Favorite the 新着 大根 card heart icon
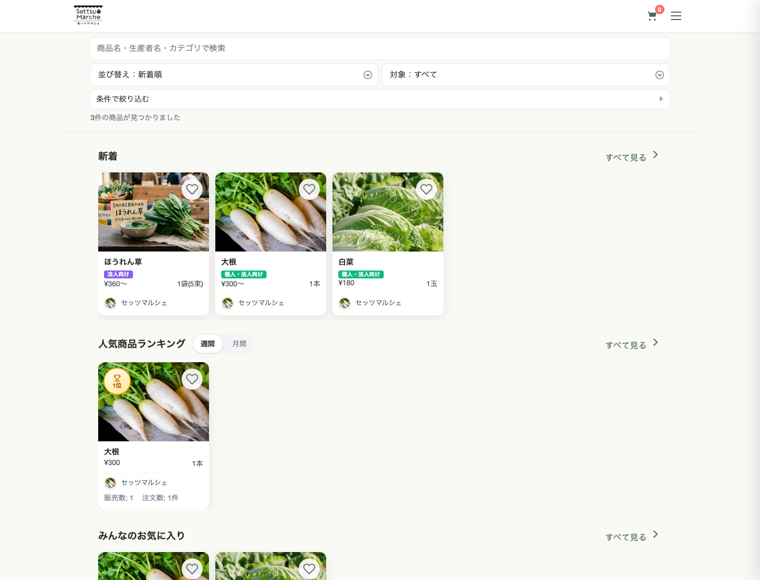760x580 pixels. coord(309,189)
